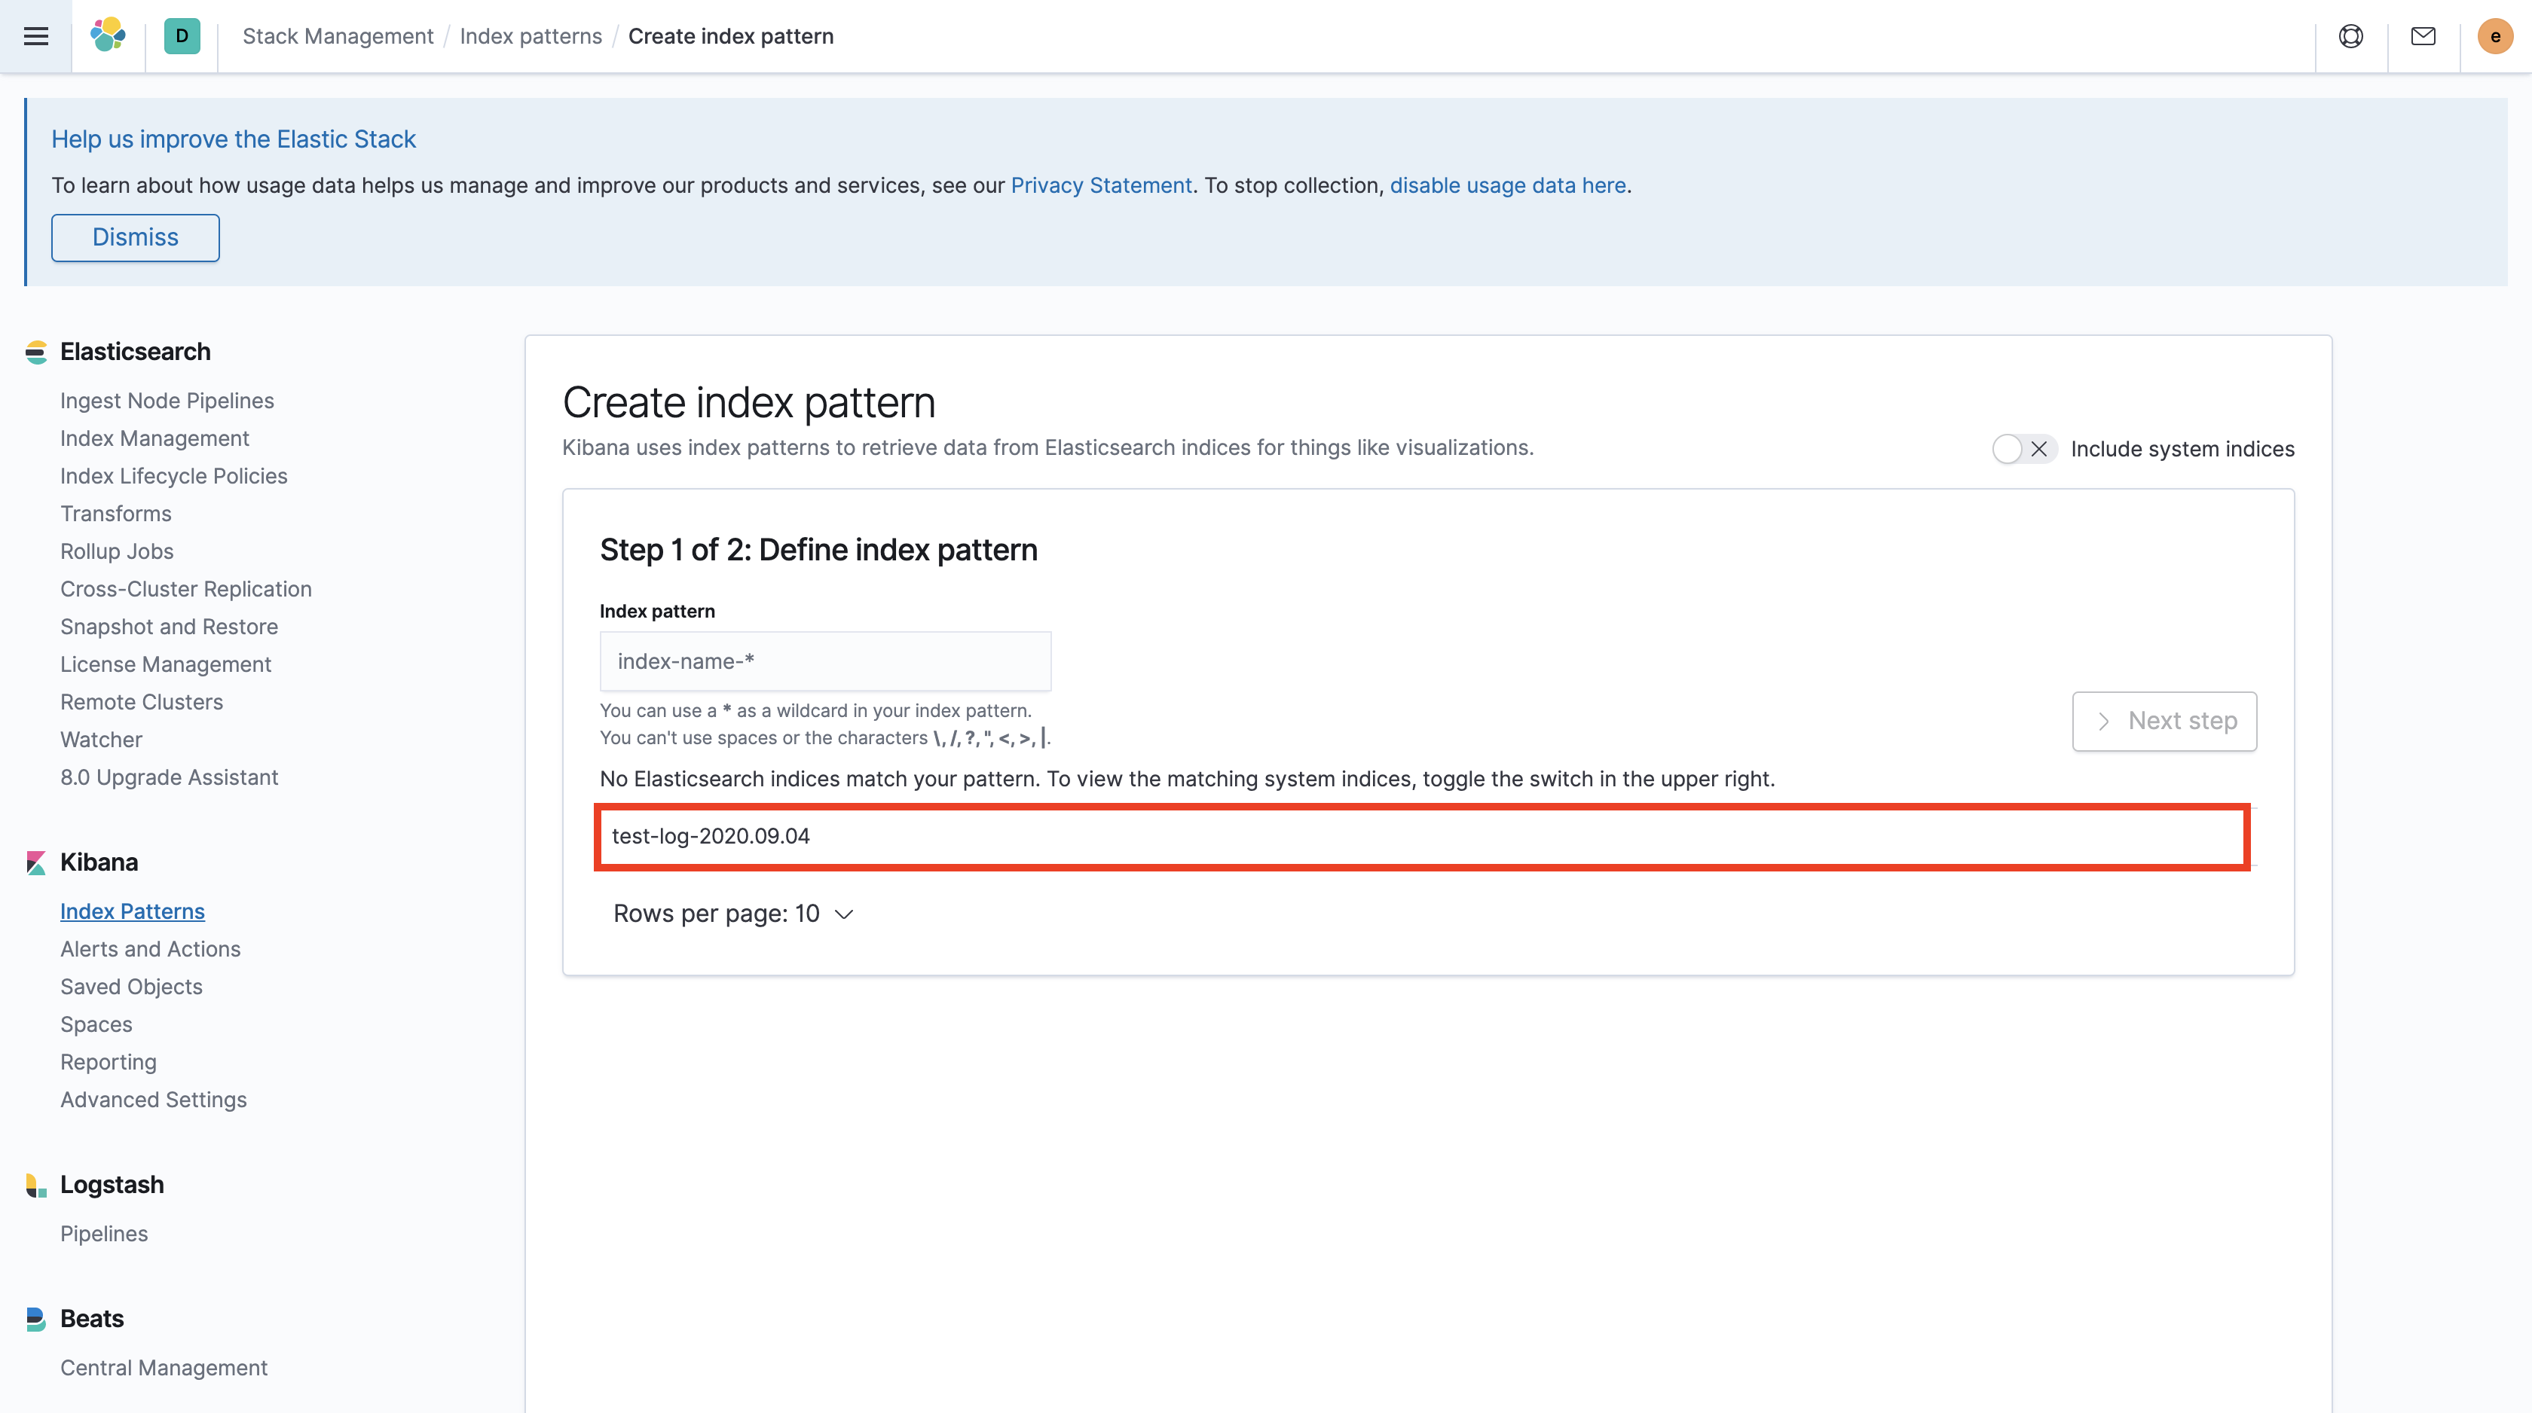Open the help lifebuoy icon
Screen dimensions: 2532x1413
[x=2350, y=36]
